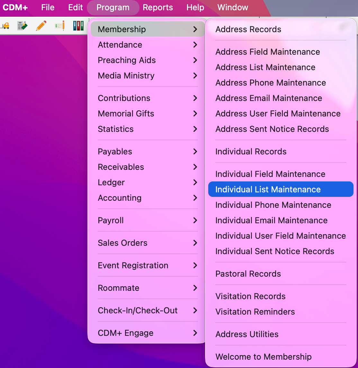
Task: Open the Sales Orders submenu
Action: coord(148,243)
